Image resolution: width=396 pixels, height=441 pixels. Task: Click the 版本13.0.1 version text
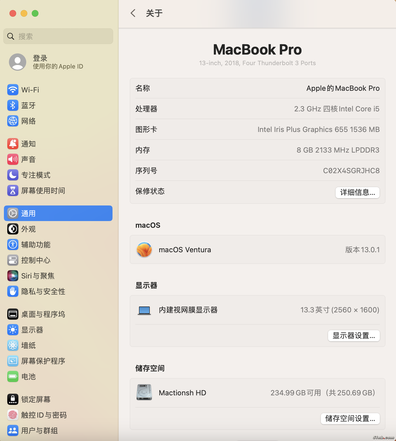[363, 250]
